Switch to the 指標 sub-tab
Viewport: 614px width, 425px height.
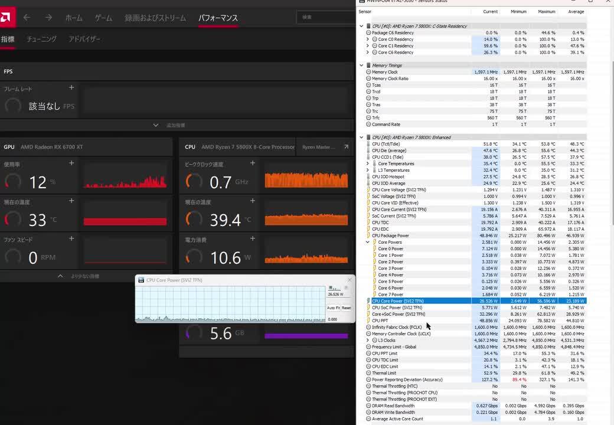(8, 39)
